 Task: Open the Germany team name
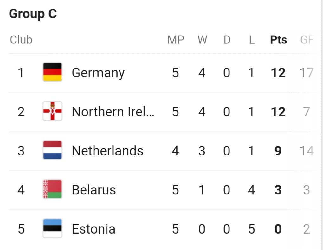pyautogui.click(x=98, y=73)
